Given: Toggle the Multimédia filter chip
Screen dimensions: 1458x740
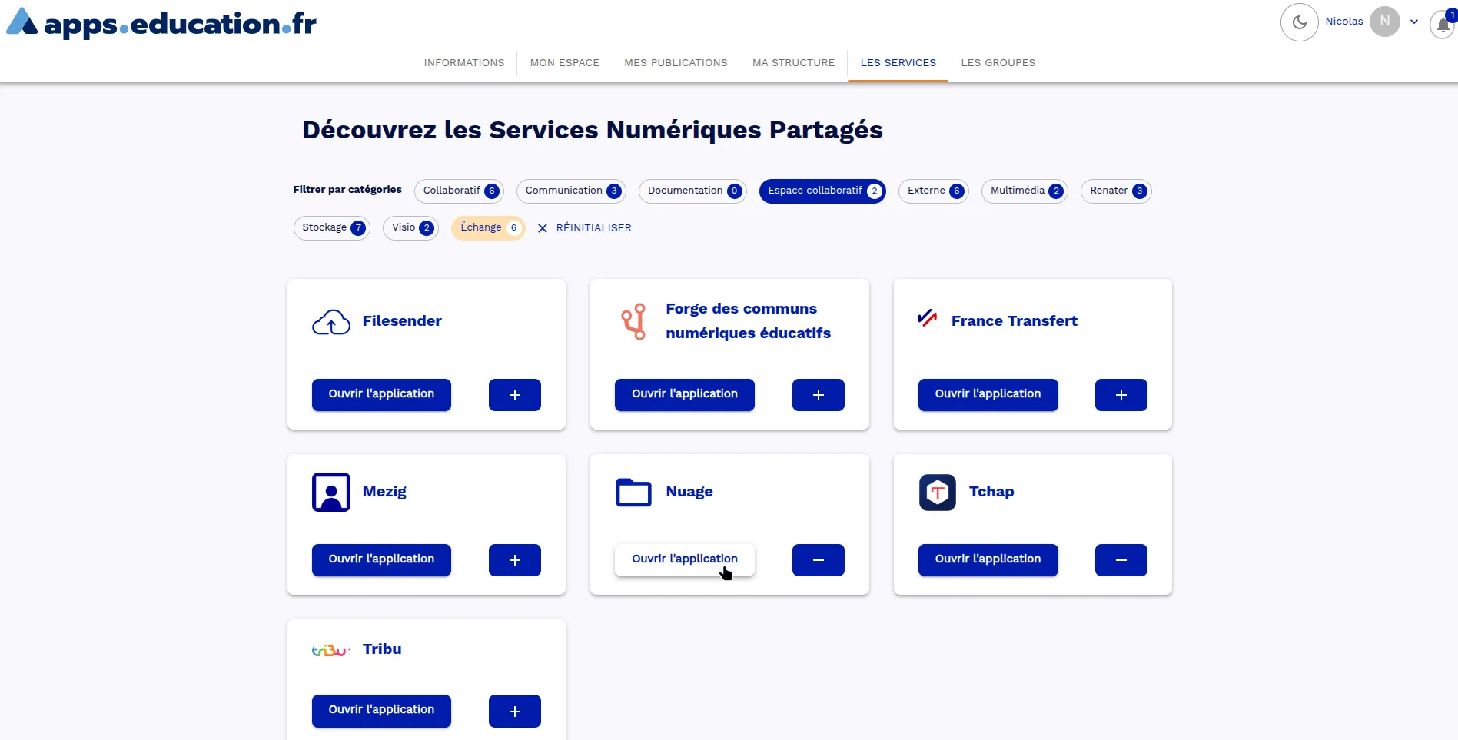Looking at the screenshot, I should [1025, 191].
